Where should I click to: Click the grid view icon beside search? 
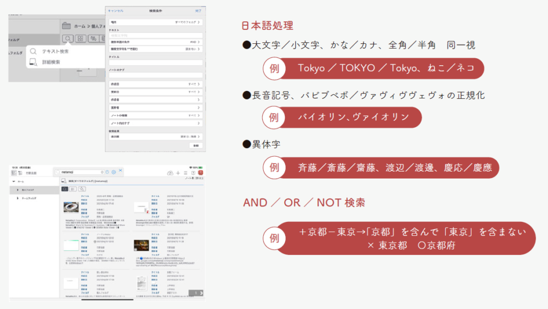coord(80,38)
